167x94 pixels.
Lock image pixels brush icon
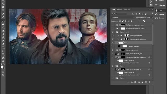[x=123, y=21]
